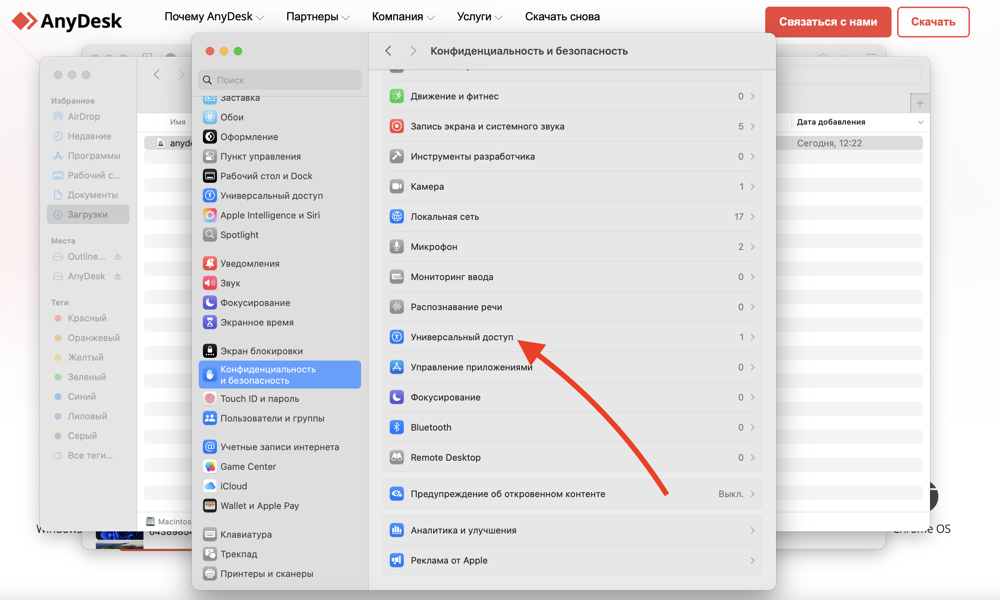Click the App Management (Управление приложениями) icon
Viewport: 1000px width, 600px height.
(x=396, y=367)
